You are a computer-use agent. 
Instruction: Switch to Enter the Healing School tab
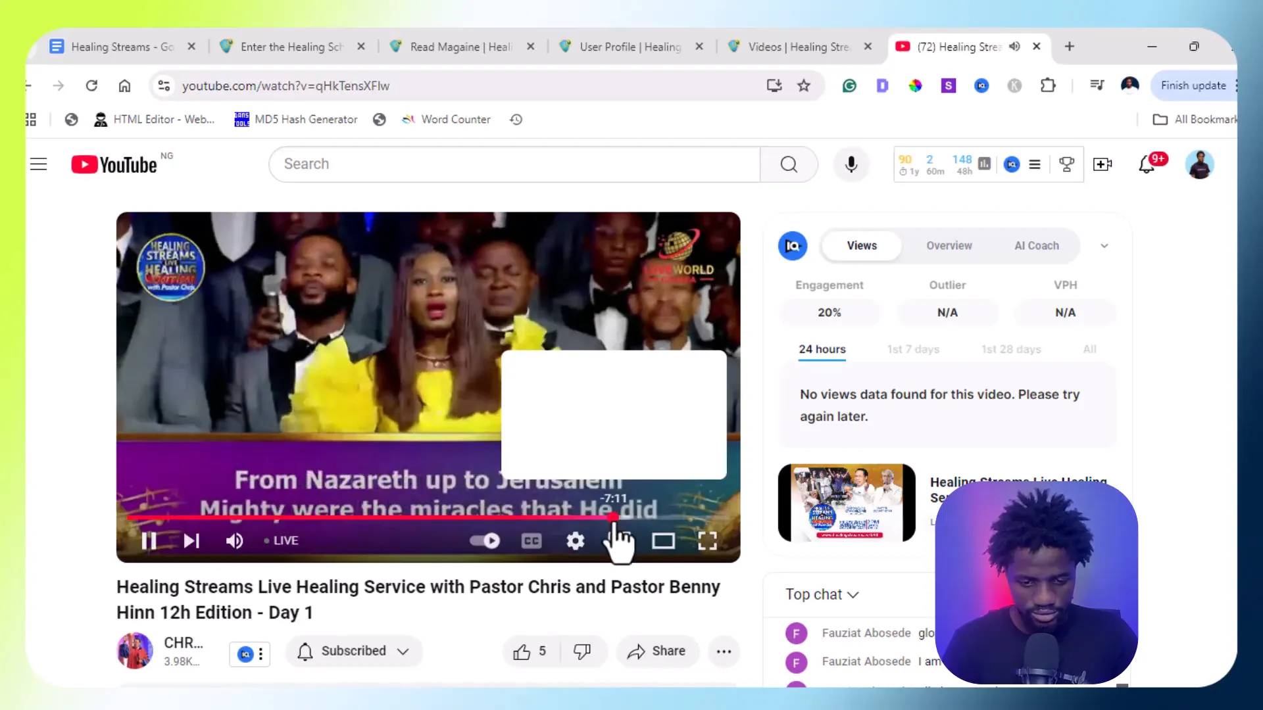[292, 47]
